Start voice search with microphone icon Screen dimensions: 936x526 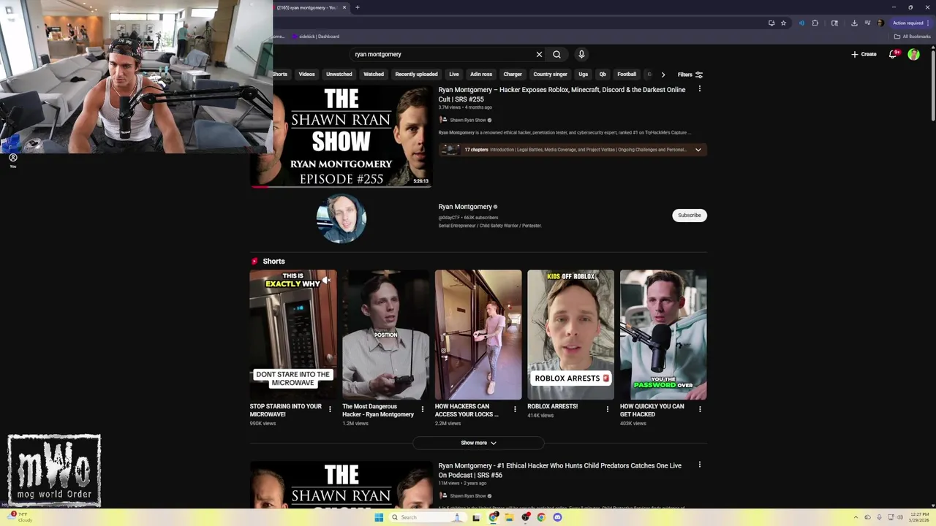tap(581, 54)
